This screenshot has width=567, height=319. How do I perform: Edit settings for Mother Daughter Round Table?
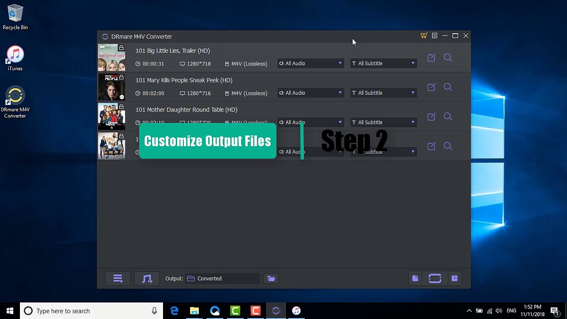tap(431, 117)
